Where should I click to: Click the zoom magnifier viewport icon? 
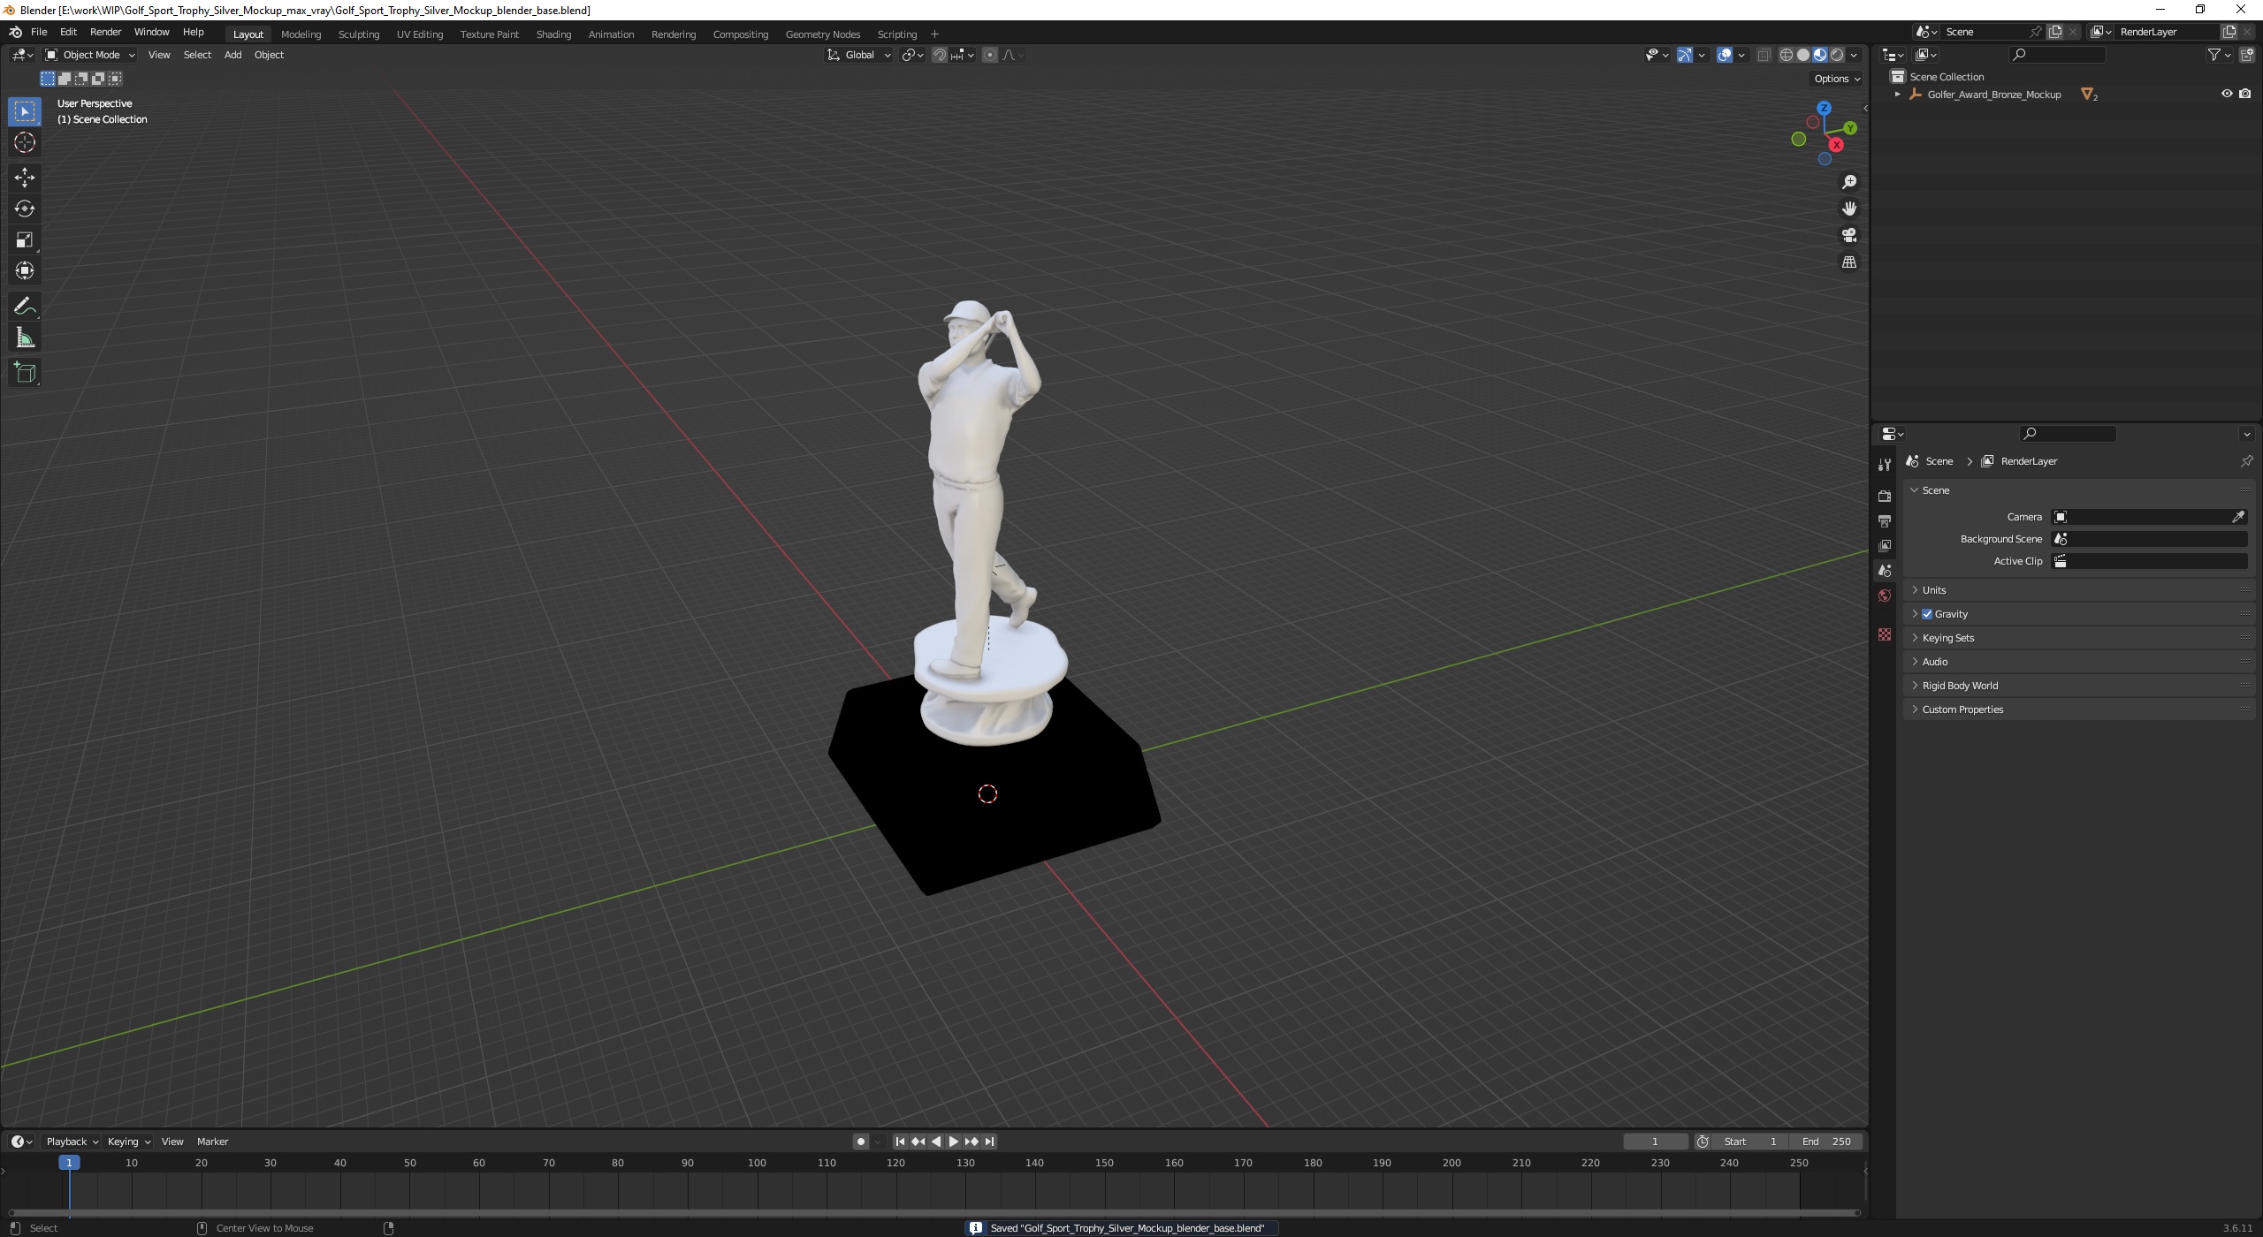tap(1848, 182)
